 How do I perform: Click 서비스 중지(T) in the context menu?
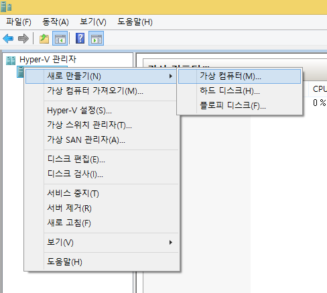(101, 194)
